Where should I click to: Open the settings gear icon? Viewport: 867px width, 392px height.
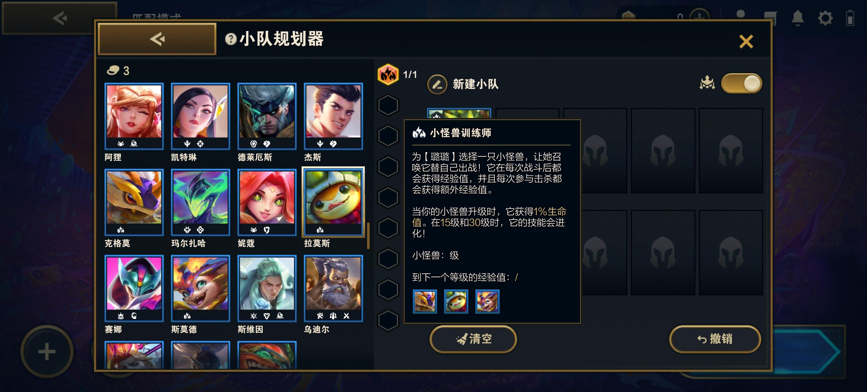click(825, 18)
